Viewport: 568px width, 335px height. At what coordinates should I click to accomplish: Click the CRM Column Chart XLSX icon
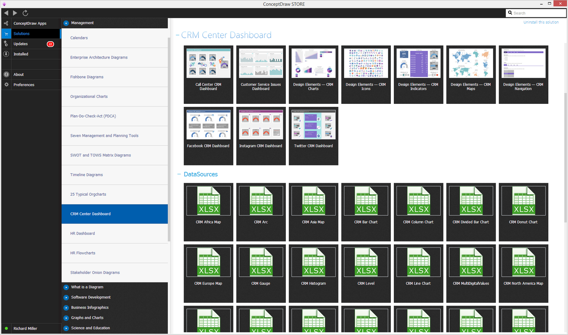point(418,201)
